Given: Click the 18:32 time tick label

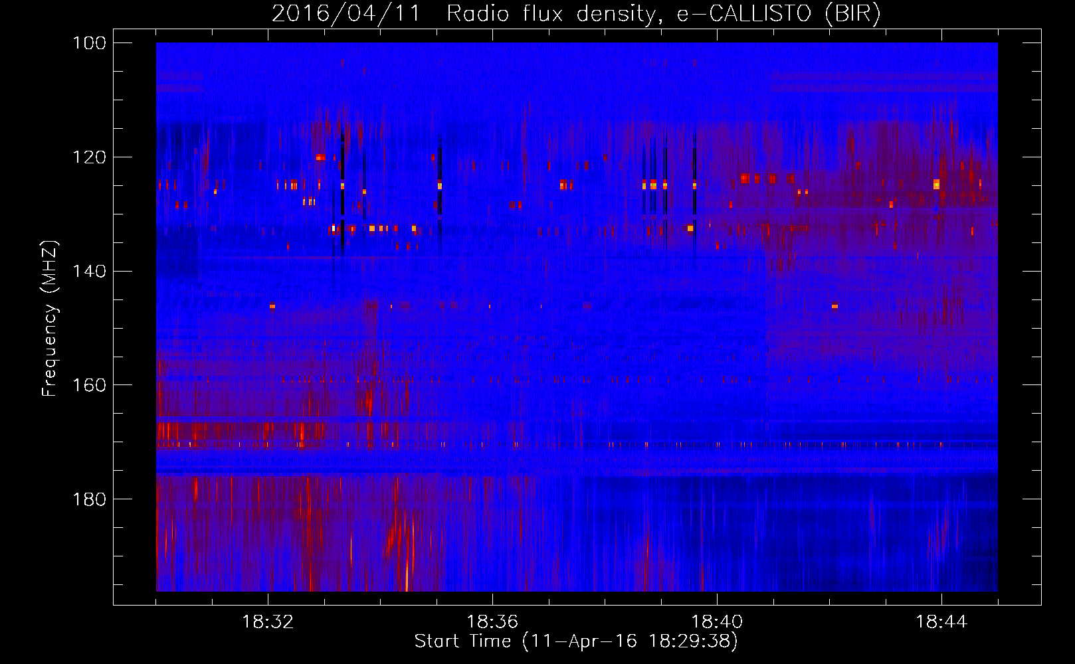Looking at the screenshot, I should tap(268, 622).
